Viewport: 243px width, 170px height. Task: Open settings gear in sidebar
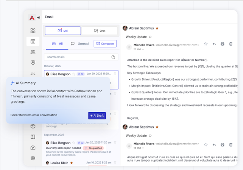pos(33,158)
